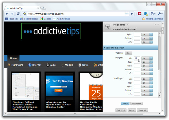
Task: Open the Facebook bookmark
Action: tap(12, 19)
